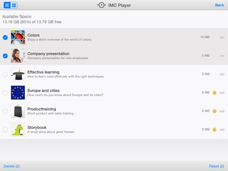Click the IMC Player logo icon
The height and width of the screenshot is (171, 228).
click(101, 5)
